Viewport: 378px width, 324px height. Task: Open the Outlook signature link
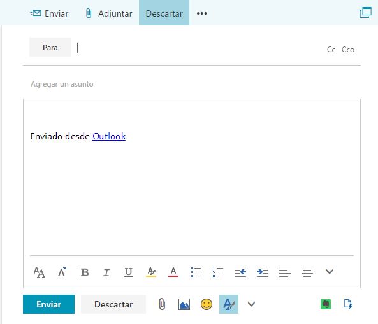(109, 136)
